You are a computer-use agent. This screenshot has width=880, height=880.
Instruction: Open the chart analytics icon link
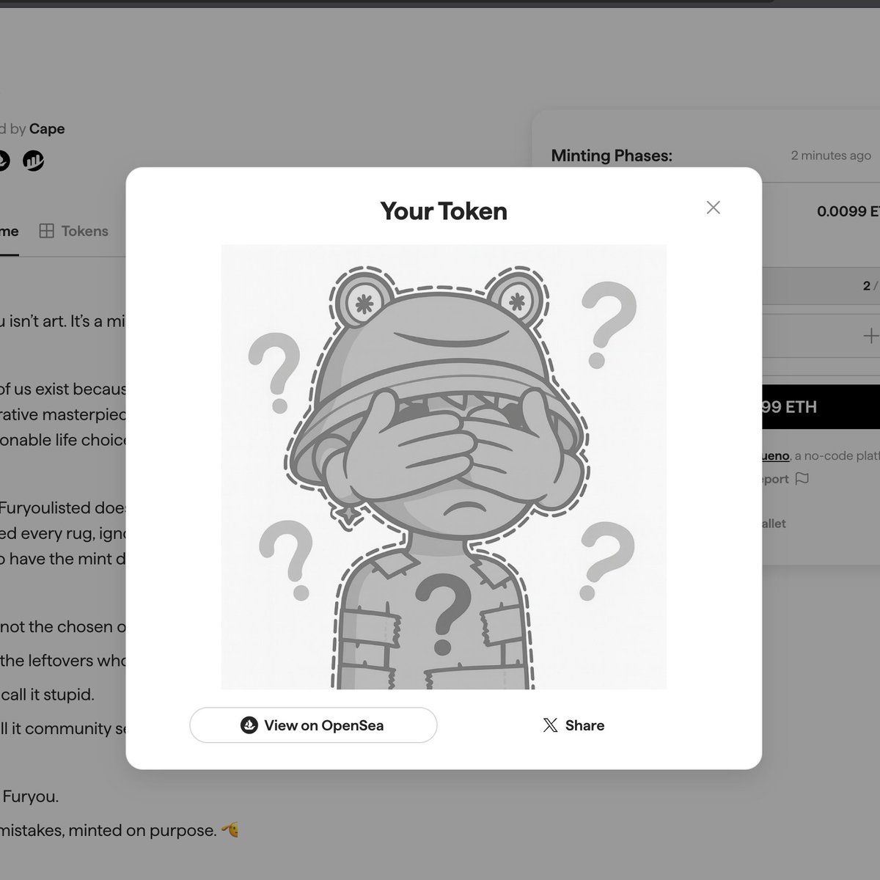[33, 160]
